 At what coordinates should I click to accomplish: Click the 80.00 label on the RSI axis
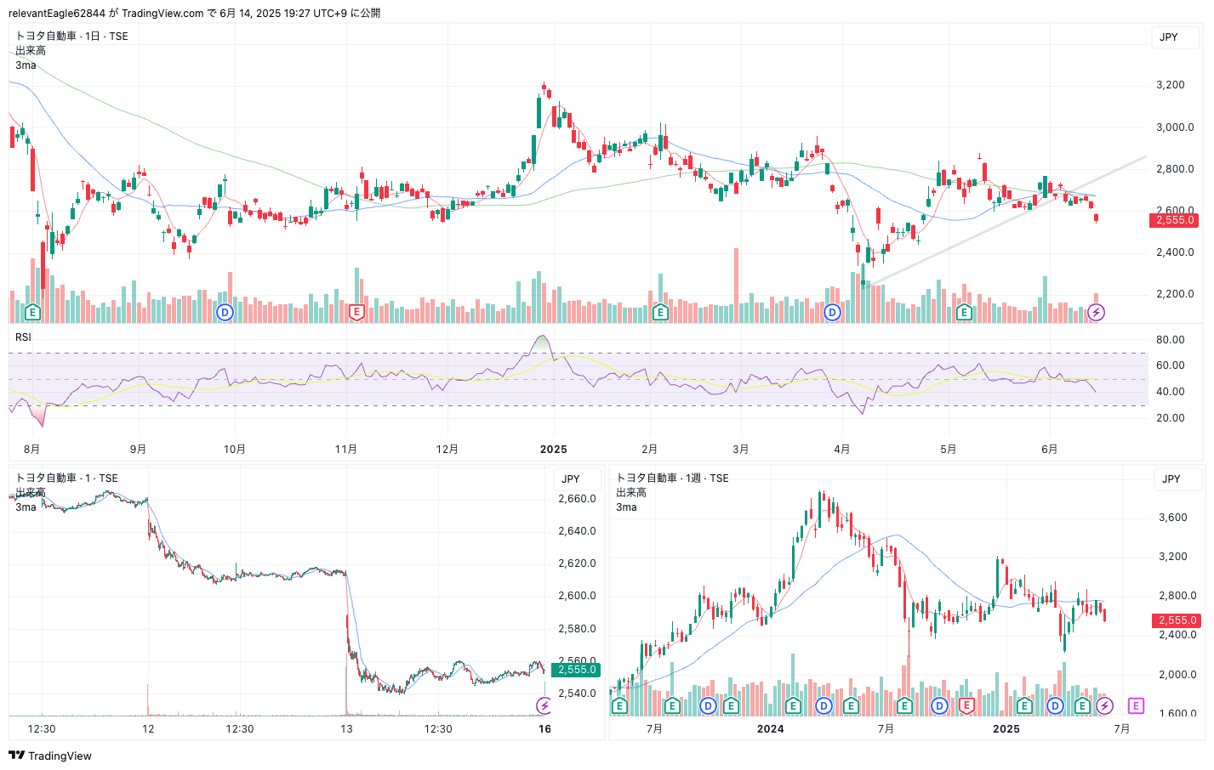pyautogui.click(x=1170, y=339)
